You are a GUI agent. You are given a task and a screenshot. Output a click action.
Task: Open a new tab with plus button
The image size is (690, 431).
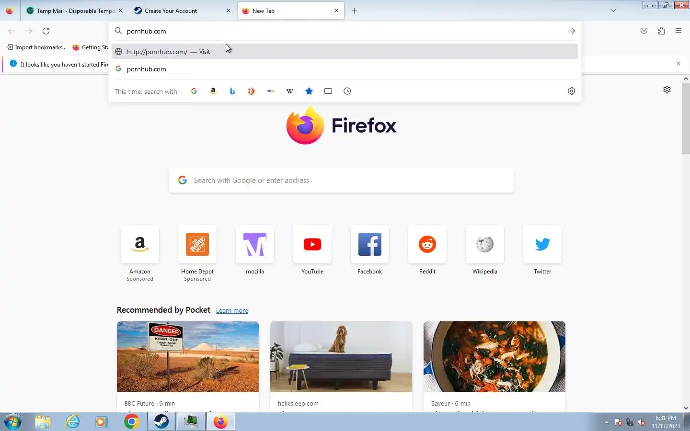pyautogui.click(x=354, y=11)
